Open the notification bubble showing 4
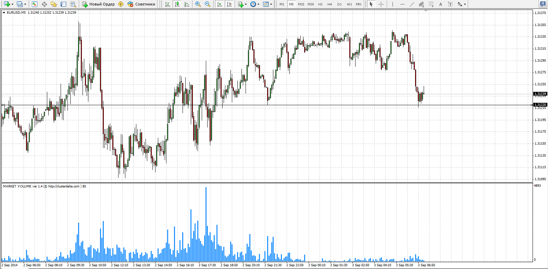548x269 pixels. tap(543, 4)
